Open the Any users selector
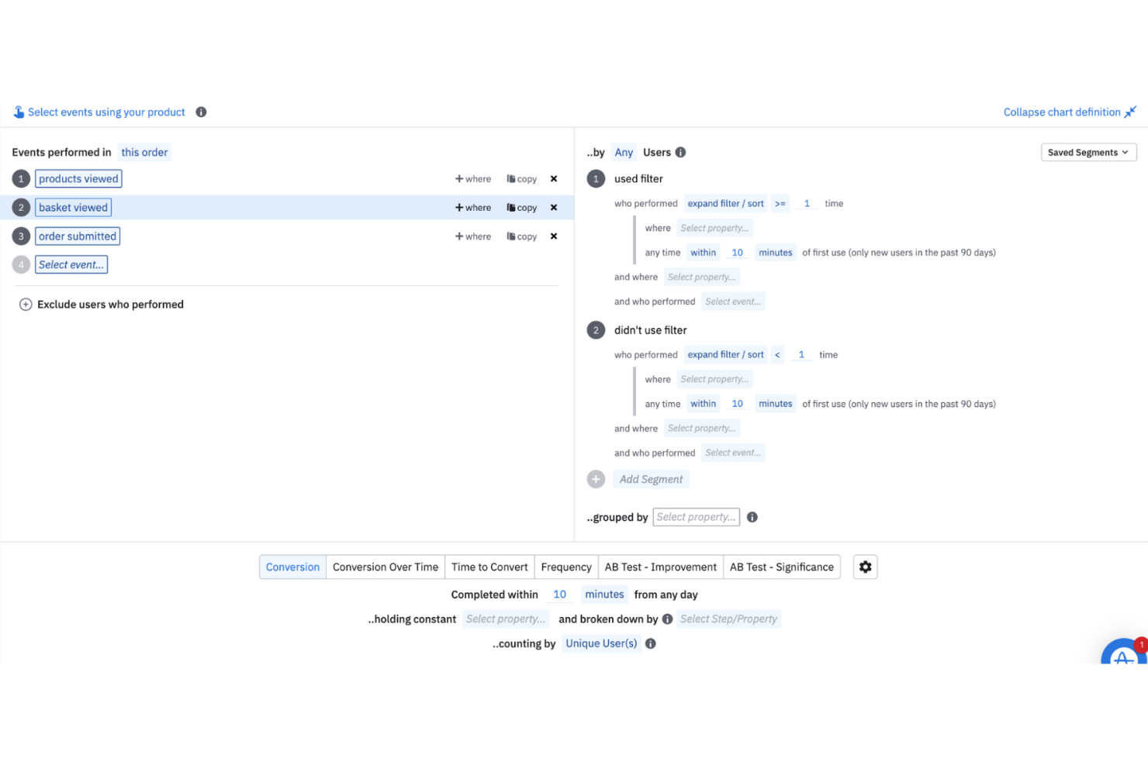The height and width of the screenshot is (765, 1148). [x=624, y=153]
